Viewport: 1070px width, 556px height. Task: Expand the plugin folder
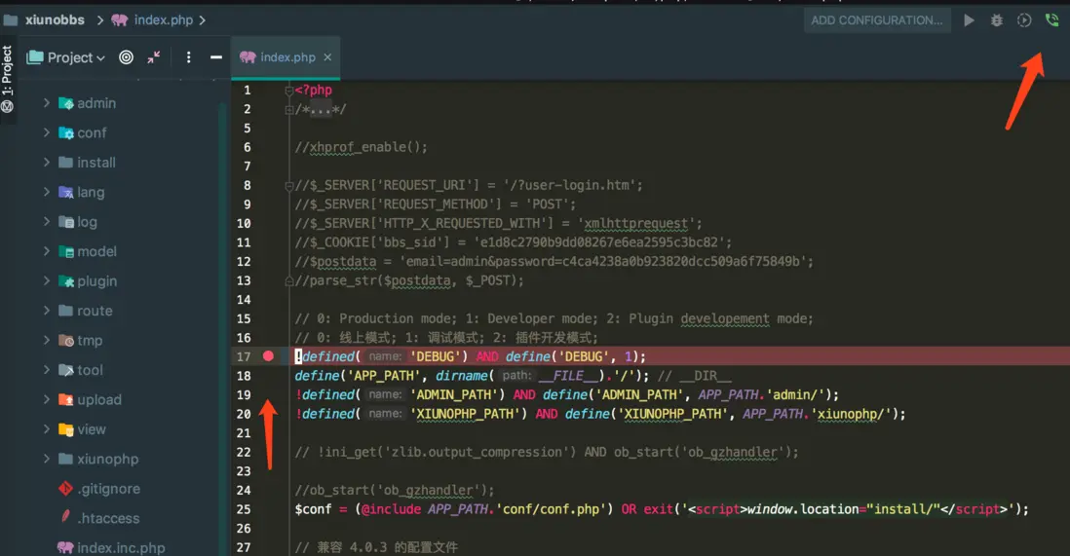[47, 281]
